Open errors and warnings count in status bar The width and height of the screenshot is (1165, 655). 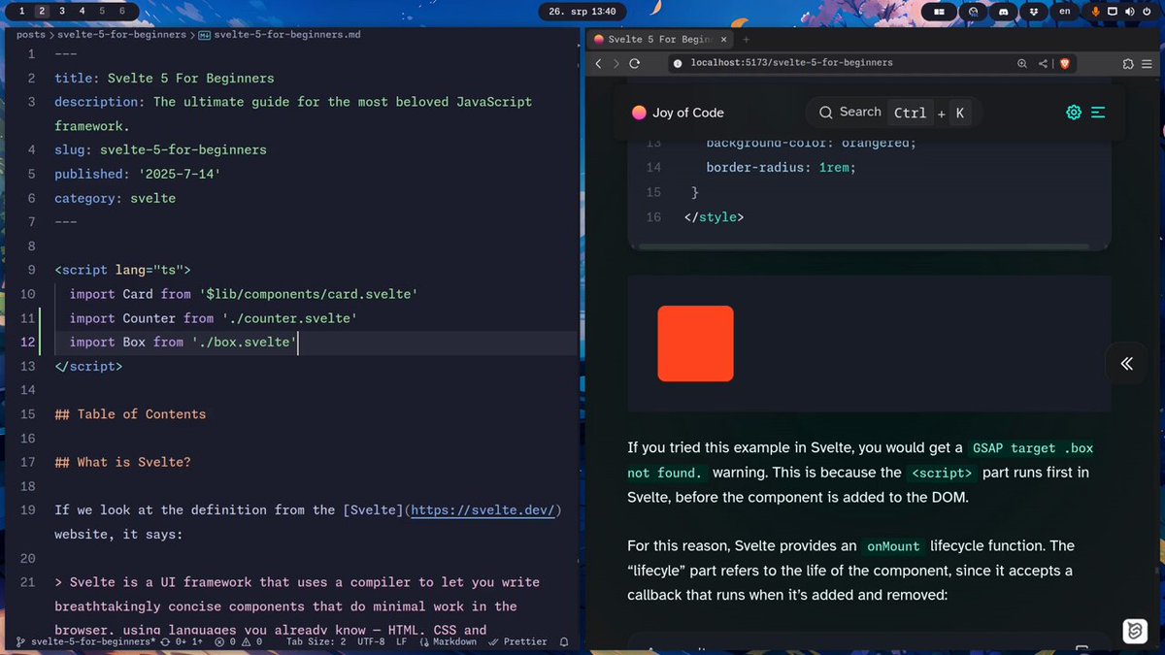pyautogui.click(x=239, y=641)
